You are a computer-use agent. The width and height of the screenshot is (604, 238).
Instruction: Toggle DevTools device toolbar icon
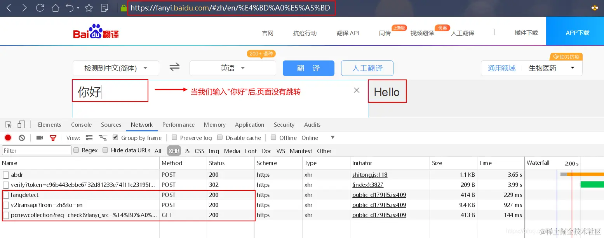click(21, 125)
